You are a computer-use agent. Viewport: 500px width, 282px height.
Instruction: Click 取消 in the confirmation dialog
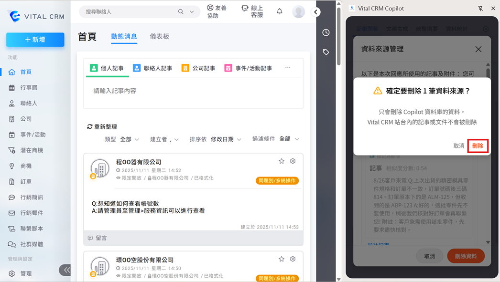point(458,146)
